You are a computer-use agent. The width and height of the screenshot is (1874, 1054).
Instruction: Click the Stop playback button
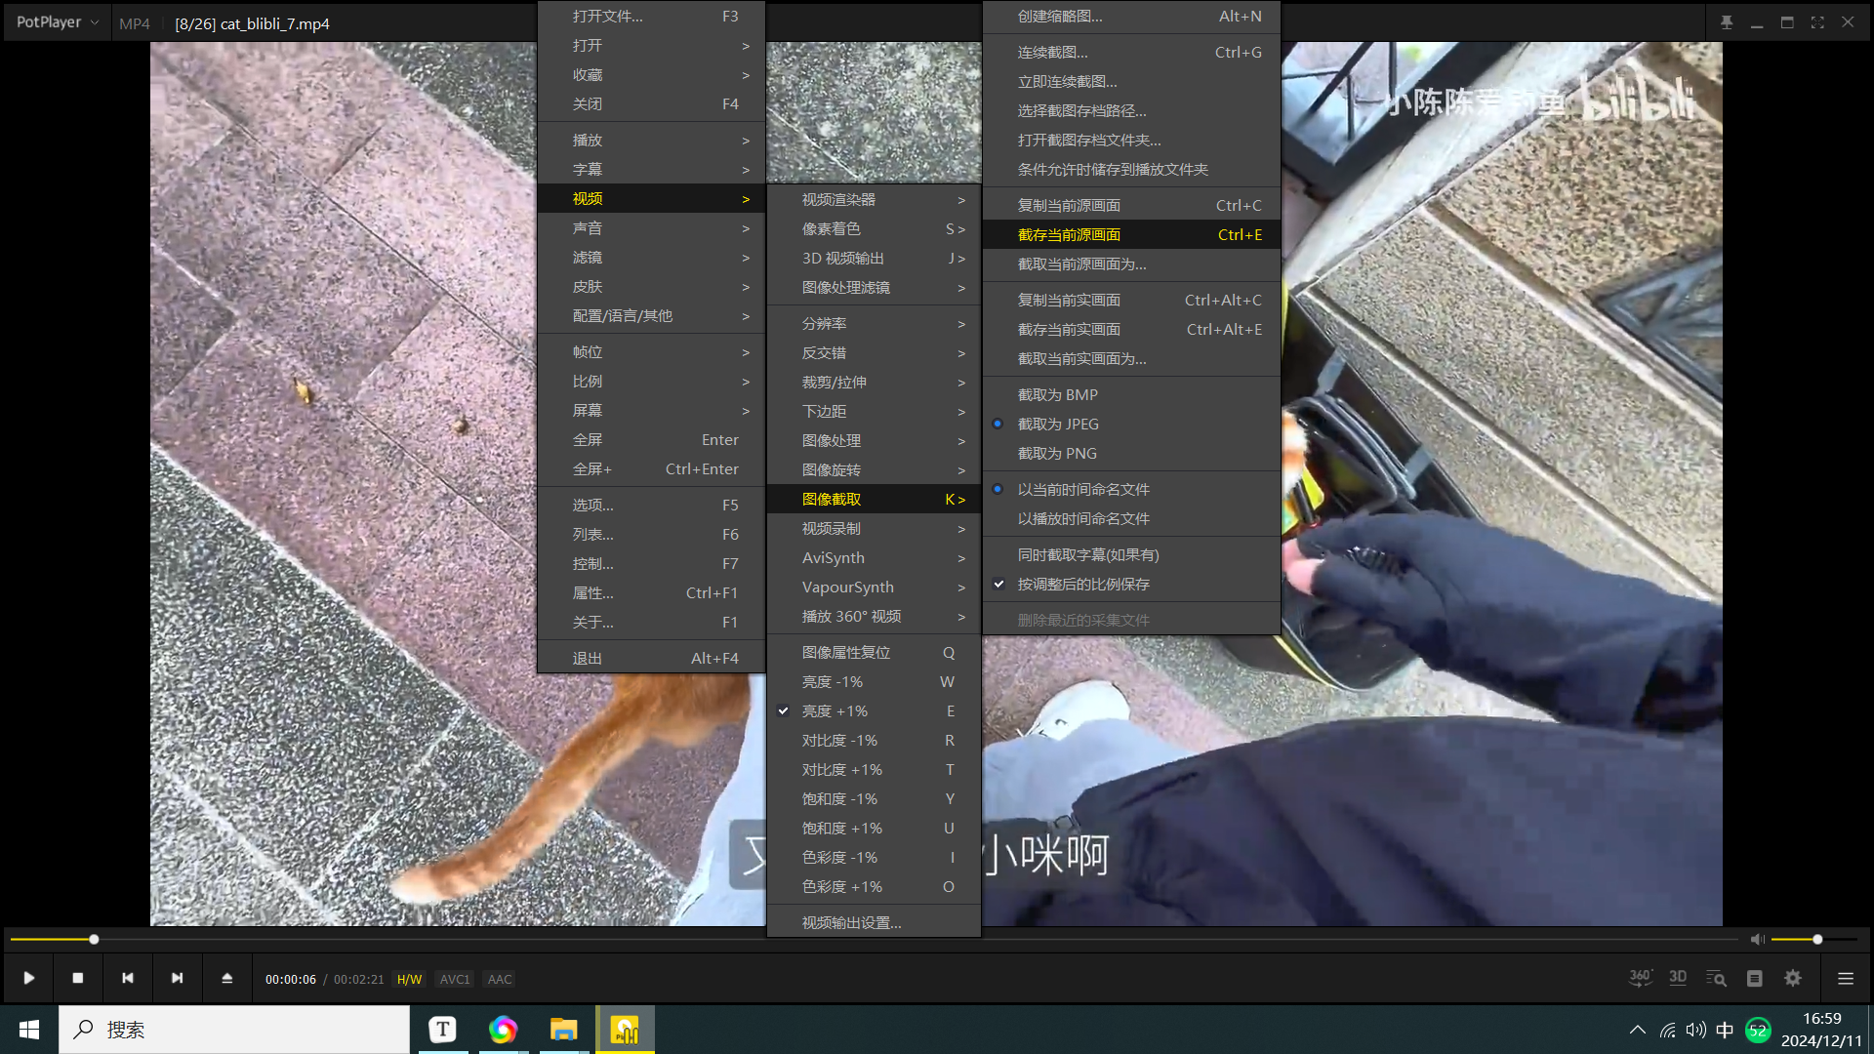[78, 978]
